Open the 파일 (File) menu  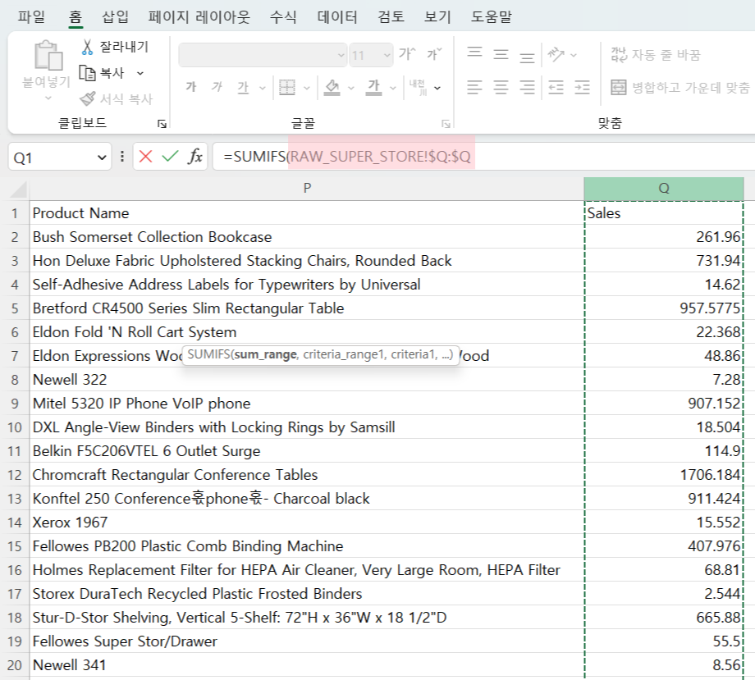point(31,17)
